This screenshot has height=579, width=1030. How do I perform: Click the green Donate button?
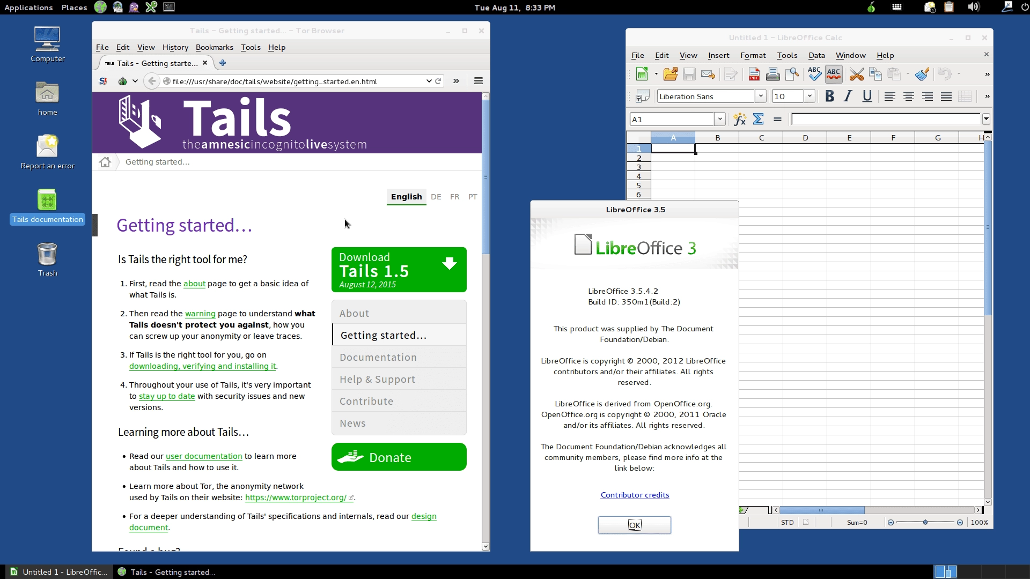tap(399, 457)
